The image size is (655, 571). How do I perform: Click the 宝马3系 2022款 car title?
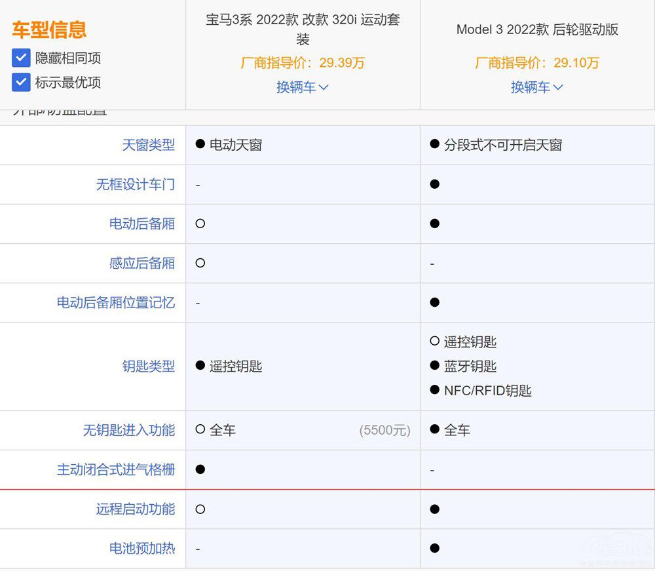[303, 29]
